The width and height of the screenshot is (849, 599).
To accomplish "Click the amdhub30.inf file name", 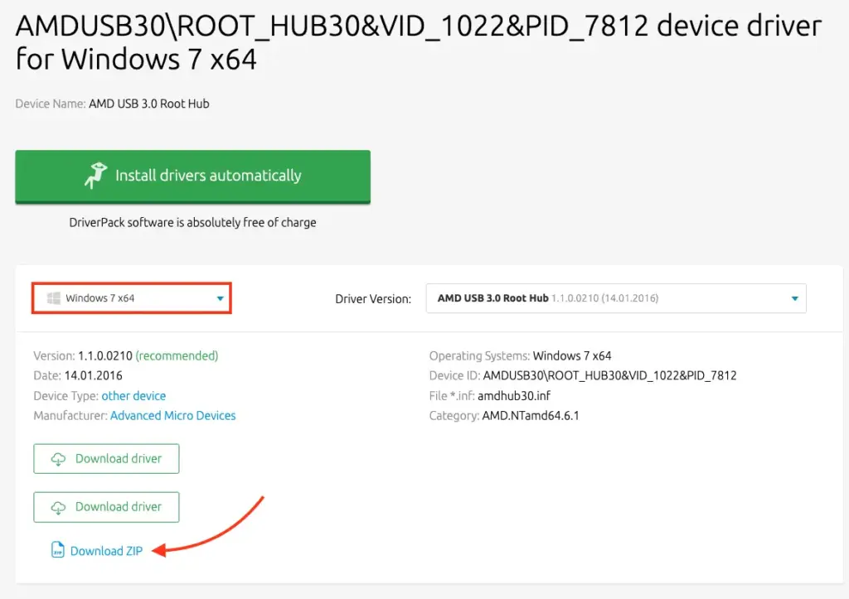I will click(516, 396).
